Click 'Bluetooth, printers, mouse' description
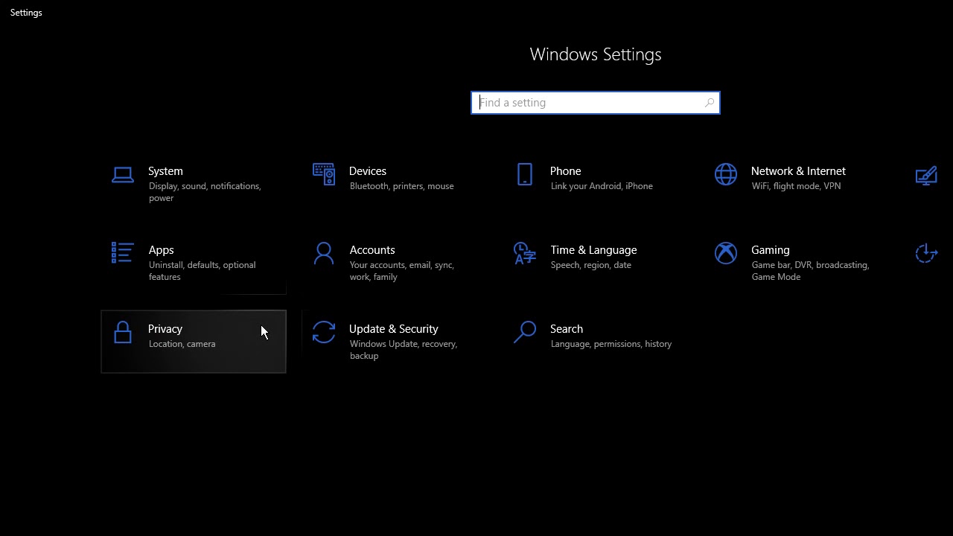The height and width of the screenshot is (536, 953). tap(402, 186)
